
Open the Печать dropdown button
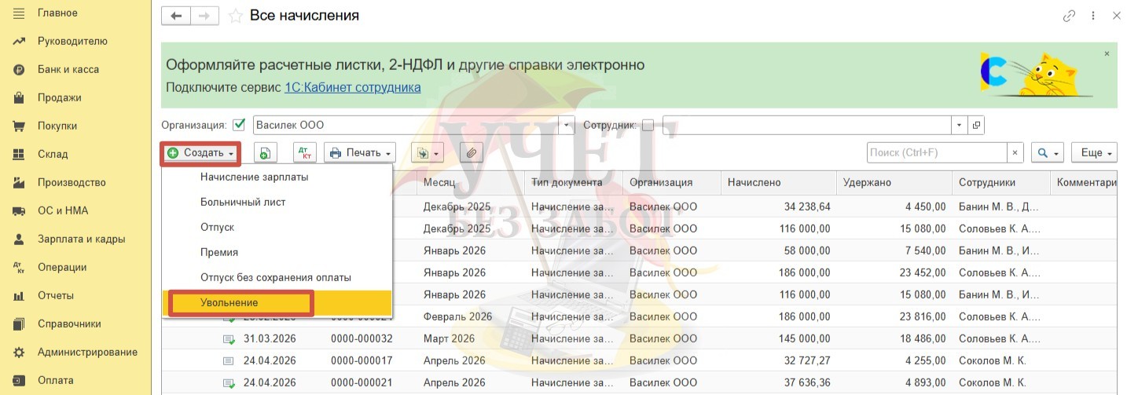pos(360,153)
